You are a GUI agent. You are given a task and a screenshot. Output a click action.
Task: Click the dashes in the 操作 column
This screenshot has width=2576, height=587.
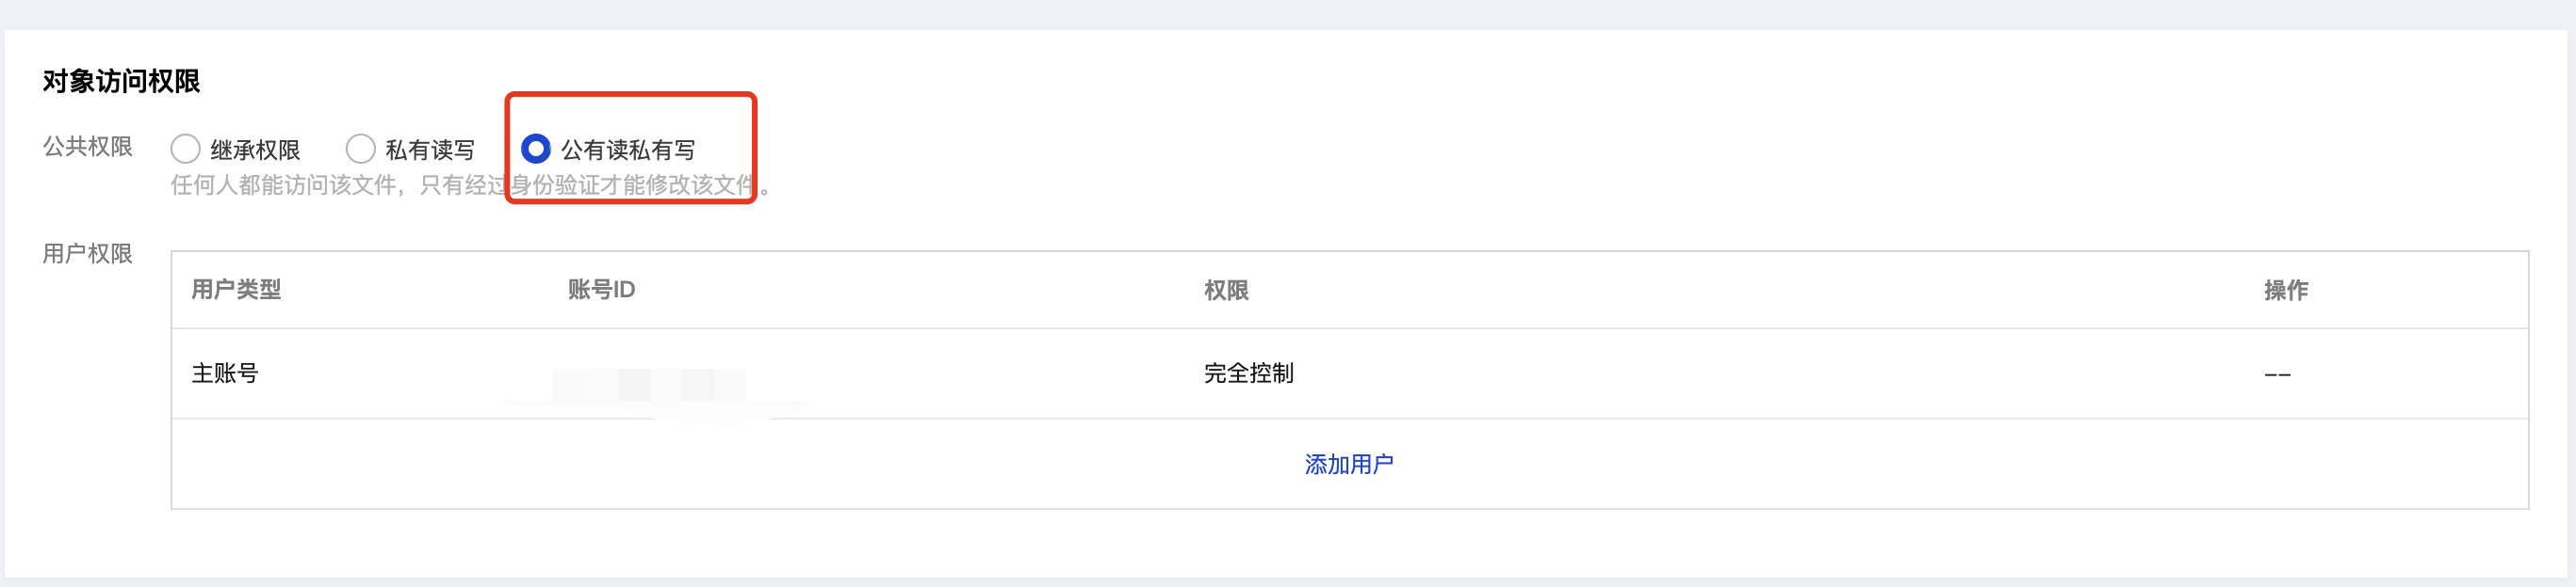click(2277, 374)
